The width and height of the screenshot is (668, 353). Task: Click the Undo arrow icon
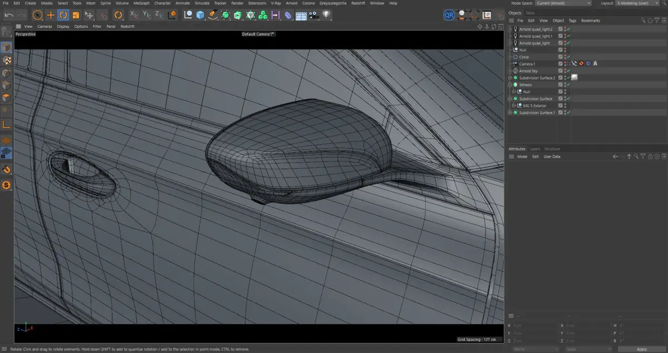(9, 15)
